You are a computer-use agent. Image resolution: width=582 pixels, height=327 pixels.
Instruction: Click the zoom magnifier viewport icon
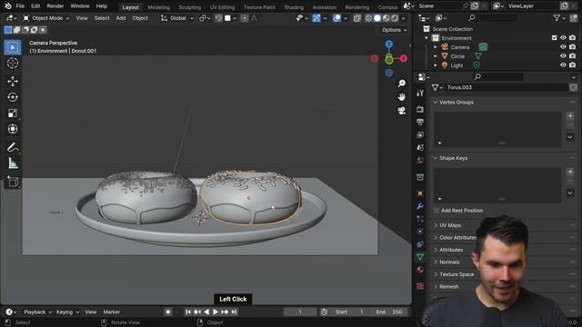click(401, 84)
